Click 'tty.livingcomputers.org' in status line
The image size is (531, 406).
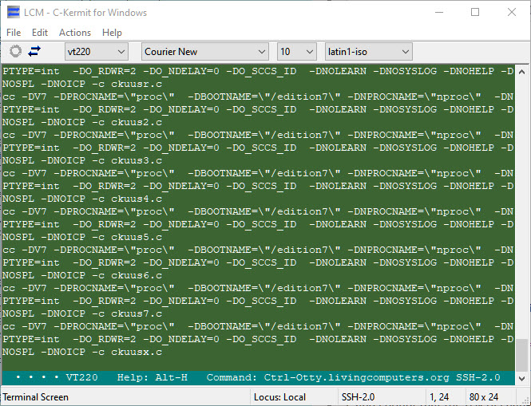[x=375, y=377]
